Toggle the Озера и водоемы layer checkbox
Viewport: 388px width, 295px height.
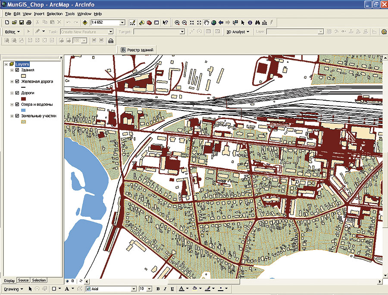[x=17, y=104]
